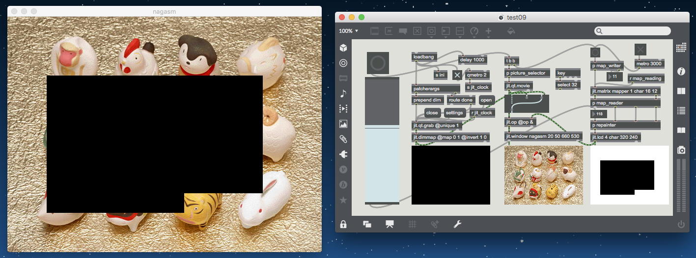Click the settings message box
The height and width of the screenshot is (258, 696).
(454, 113)
